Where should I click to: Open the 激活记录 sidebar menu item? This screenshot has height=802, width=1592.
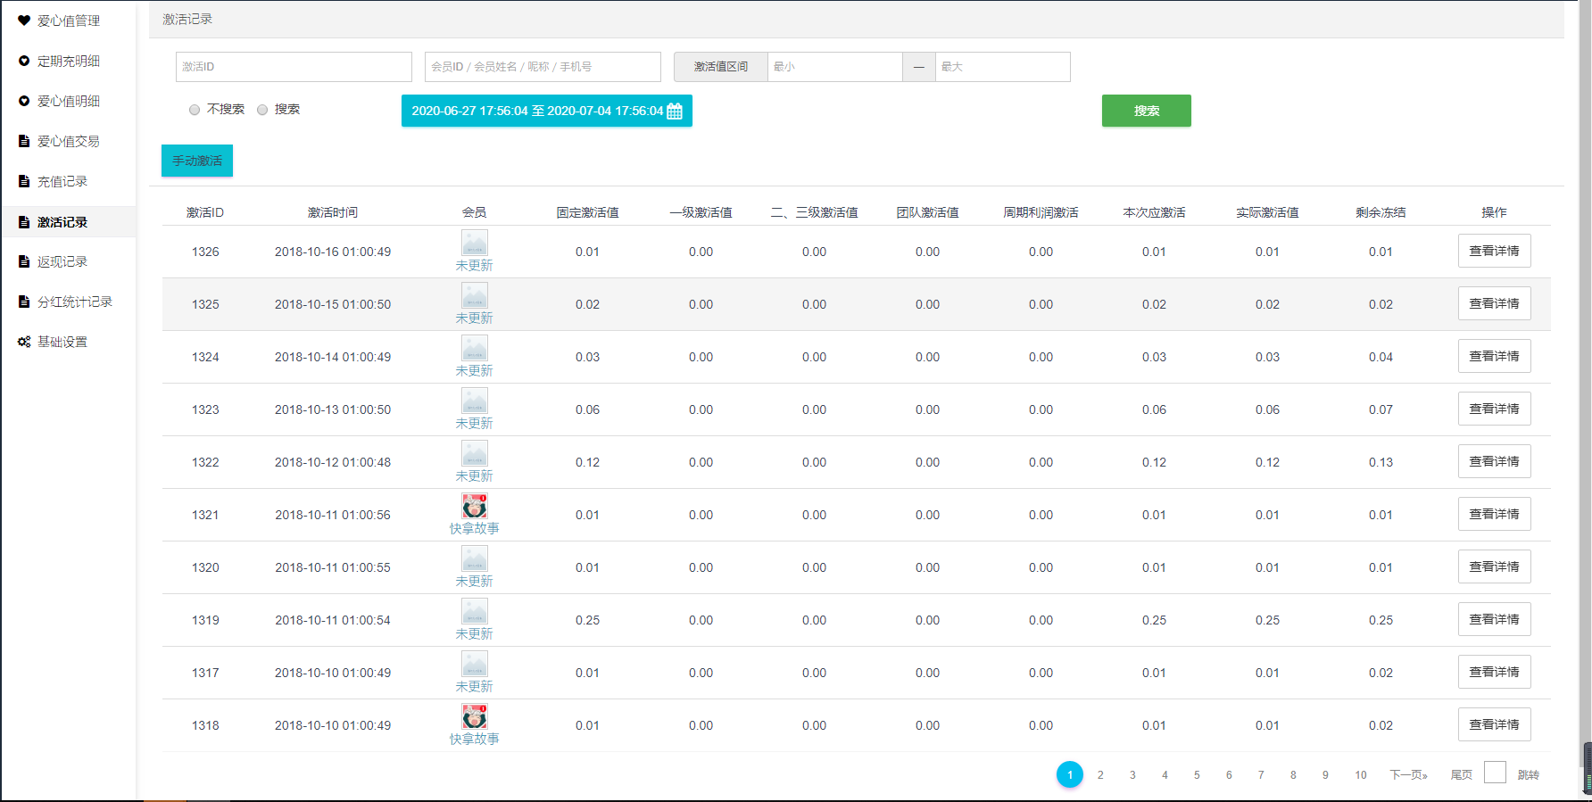point(62,222)
